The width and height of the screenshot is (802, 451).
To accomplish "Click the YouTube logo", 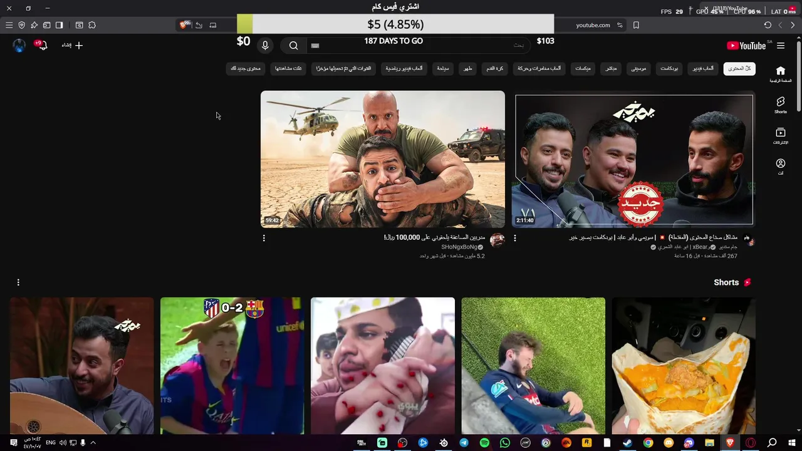I will pyautogui.click(x=746, y=46).
